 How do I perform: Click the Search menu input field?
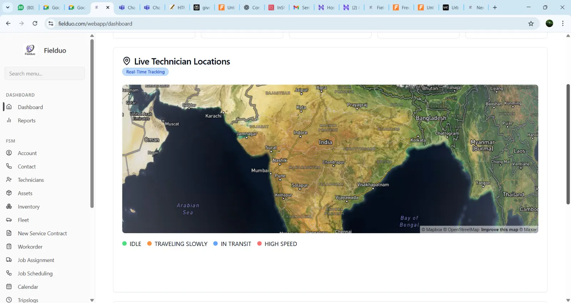point(45,73)
